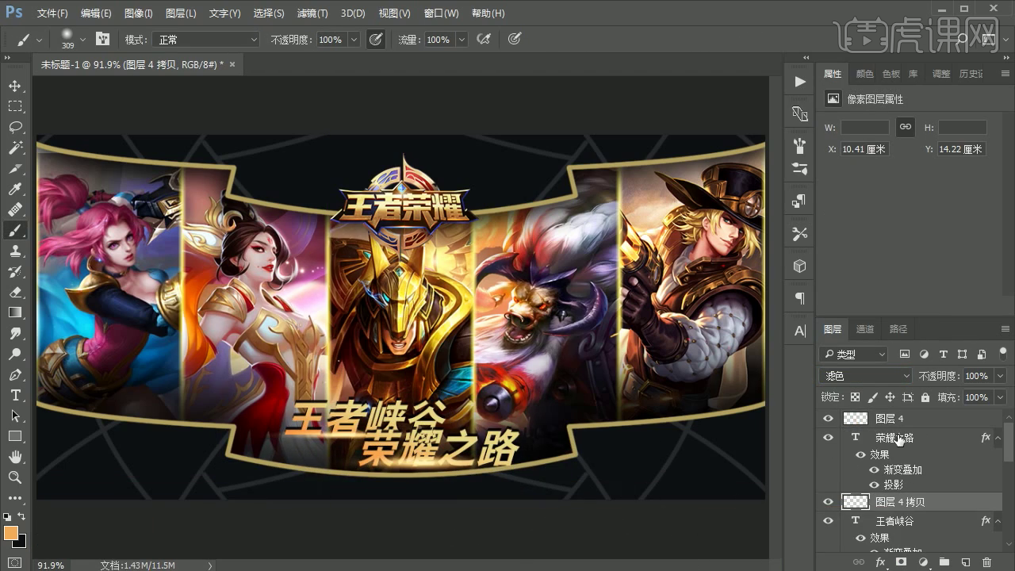Open the 图像(I) menu
The image size is (1015, 571).
point(138,13)
